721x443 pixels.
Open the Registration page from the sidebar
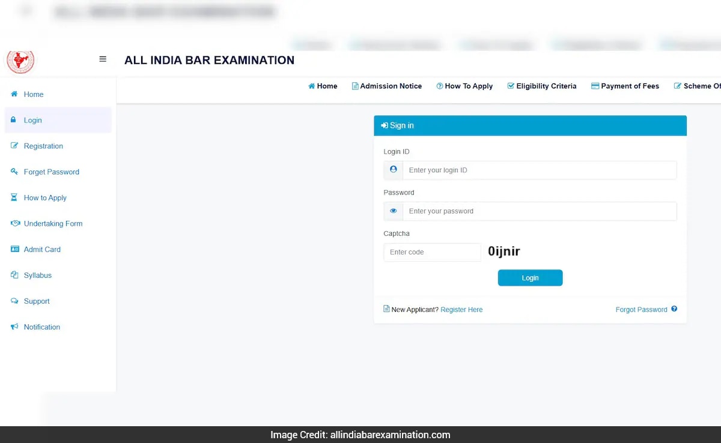[43, 146]
